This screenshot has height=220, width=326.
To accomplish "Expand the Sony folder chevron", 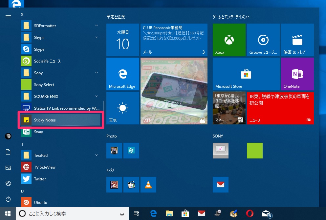I will (97, 73).
